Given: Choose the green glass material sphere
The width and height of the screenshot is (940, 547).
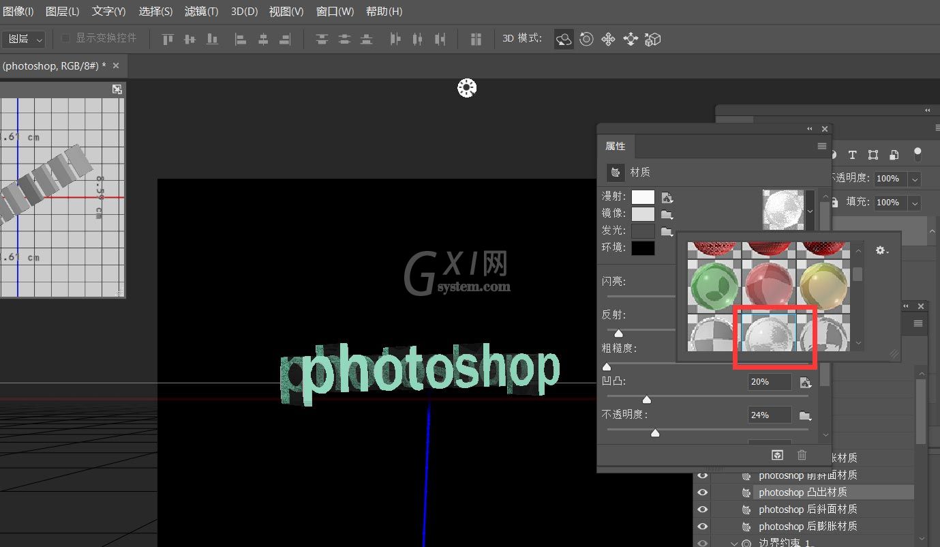Looking at the screenshot, I should click(714, 286).
